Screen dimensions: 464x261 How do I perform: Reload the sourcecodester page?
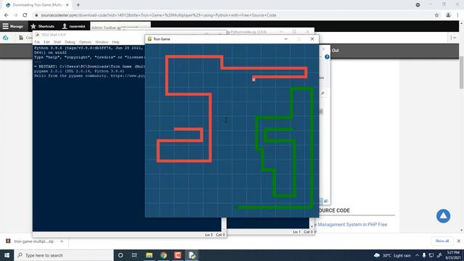click(25, 15)
